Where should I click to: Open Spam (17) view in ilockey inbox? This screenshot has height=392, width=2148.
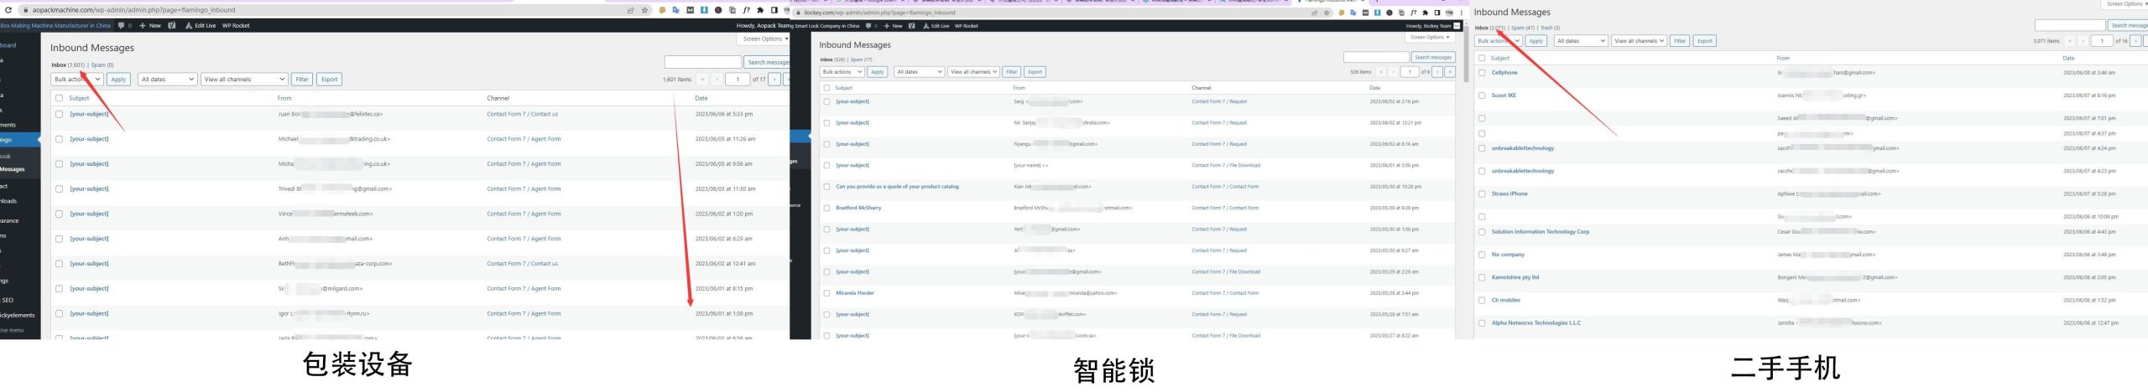(861, 59)
